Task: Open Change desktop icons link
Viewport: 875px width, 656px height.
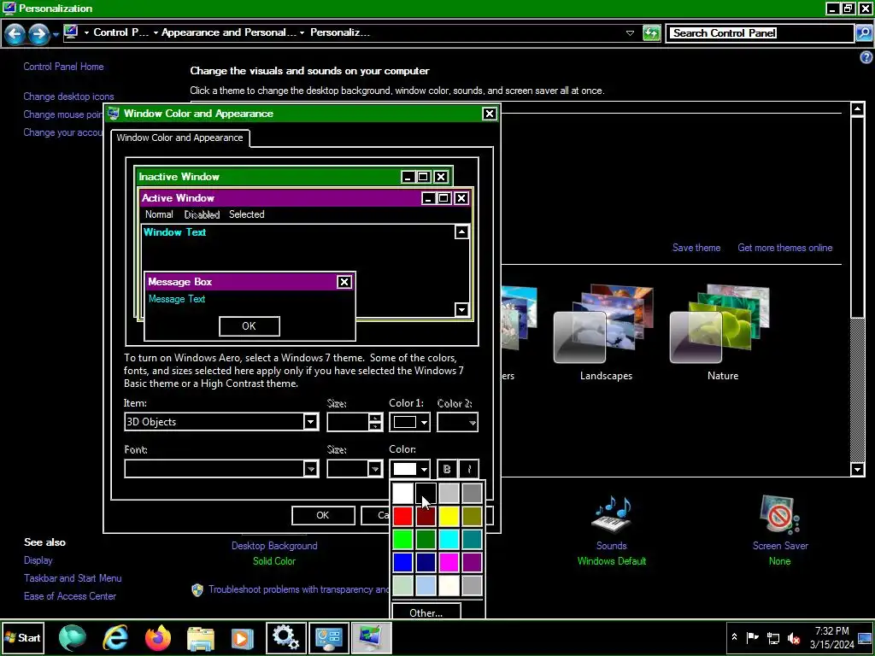Action: tap(68, 97)
